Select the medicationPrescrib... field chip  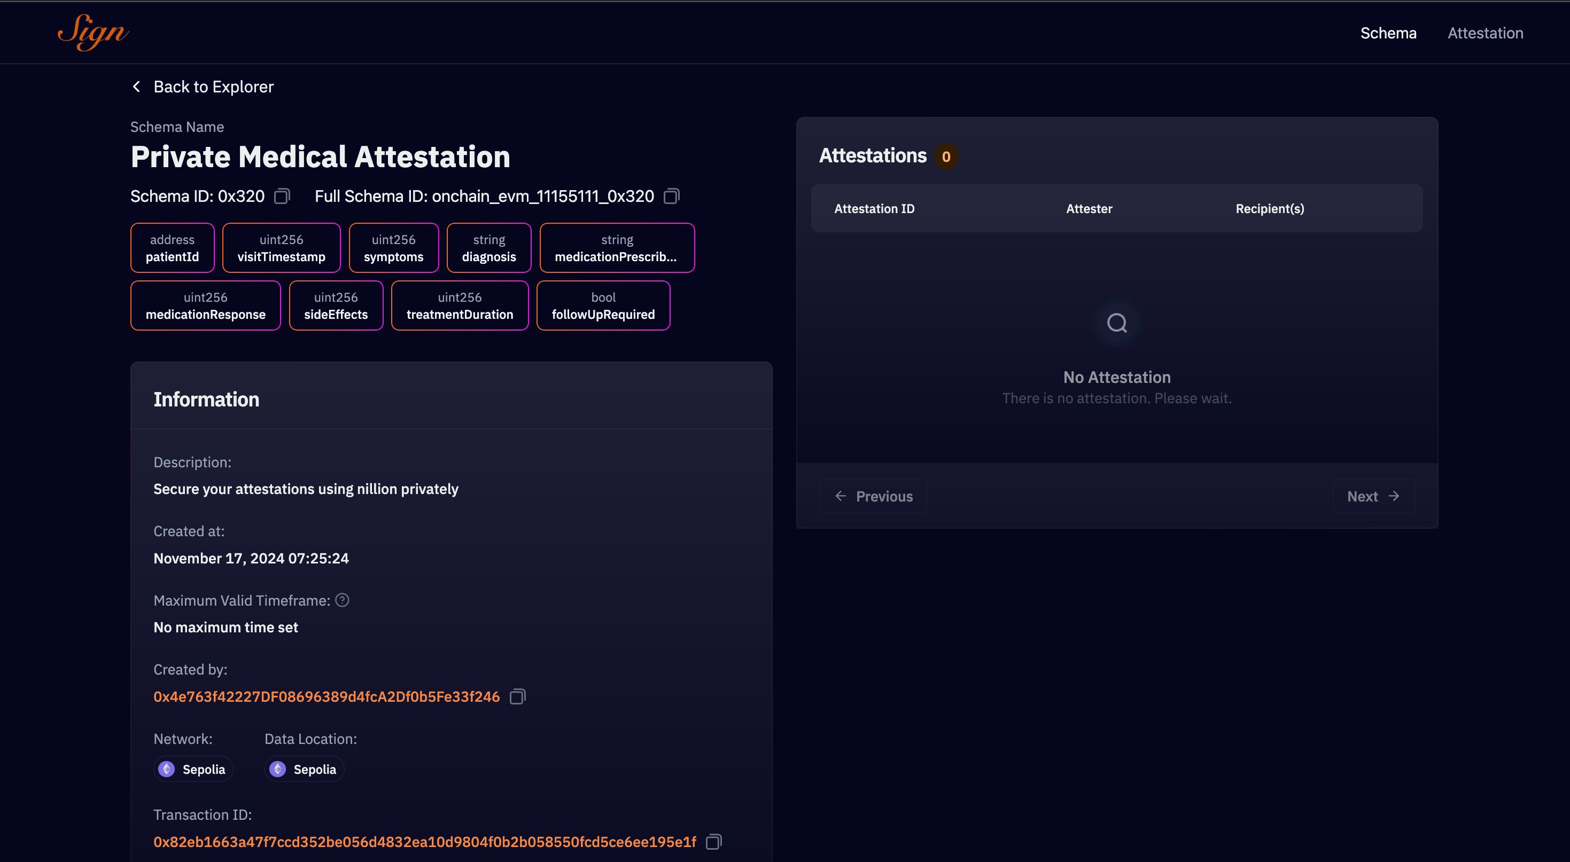(x=617, y=248)
